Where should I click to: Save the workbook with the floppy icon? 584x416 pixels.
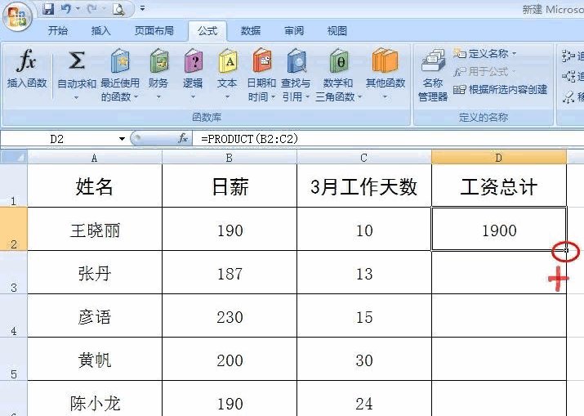pos(48,8)
